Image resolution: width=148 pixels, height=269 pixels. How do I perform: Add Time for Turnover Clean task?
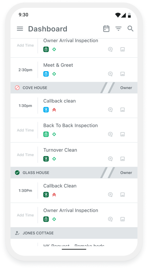tap(25, 155)
